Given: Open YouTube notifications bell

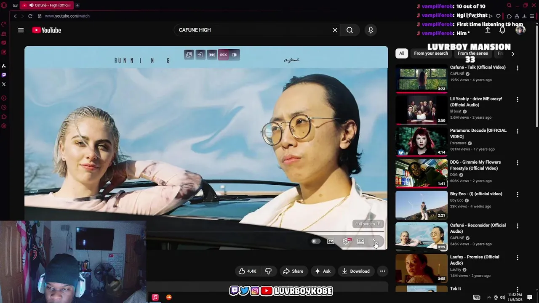Looking at the screenshot, I should [502, 30].
